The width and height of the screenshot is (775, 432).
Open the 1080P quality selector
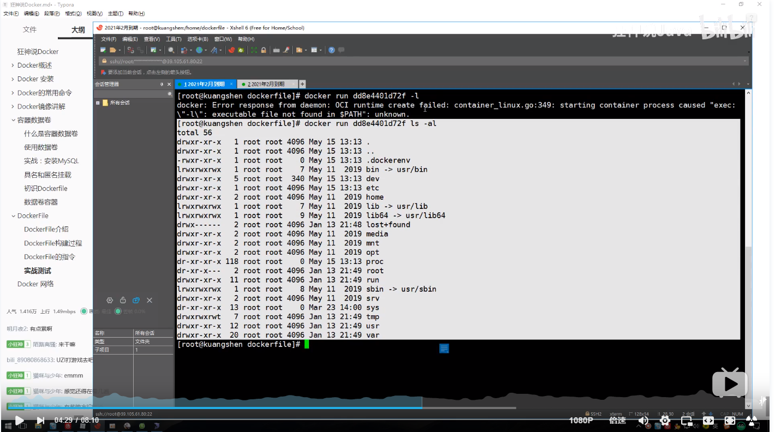[581, 420]
